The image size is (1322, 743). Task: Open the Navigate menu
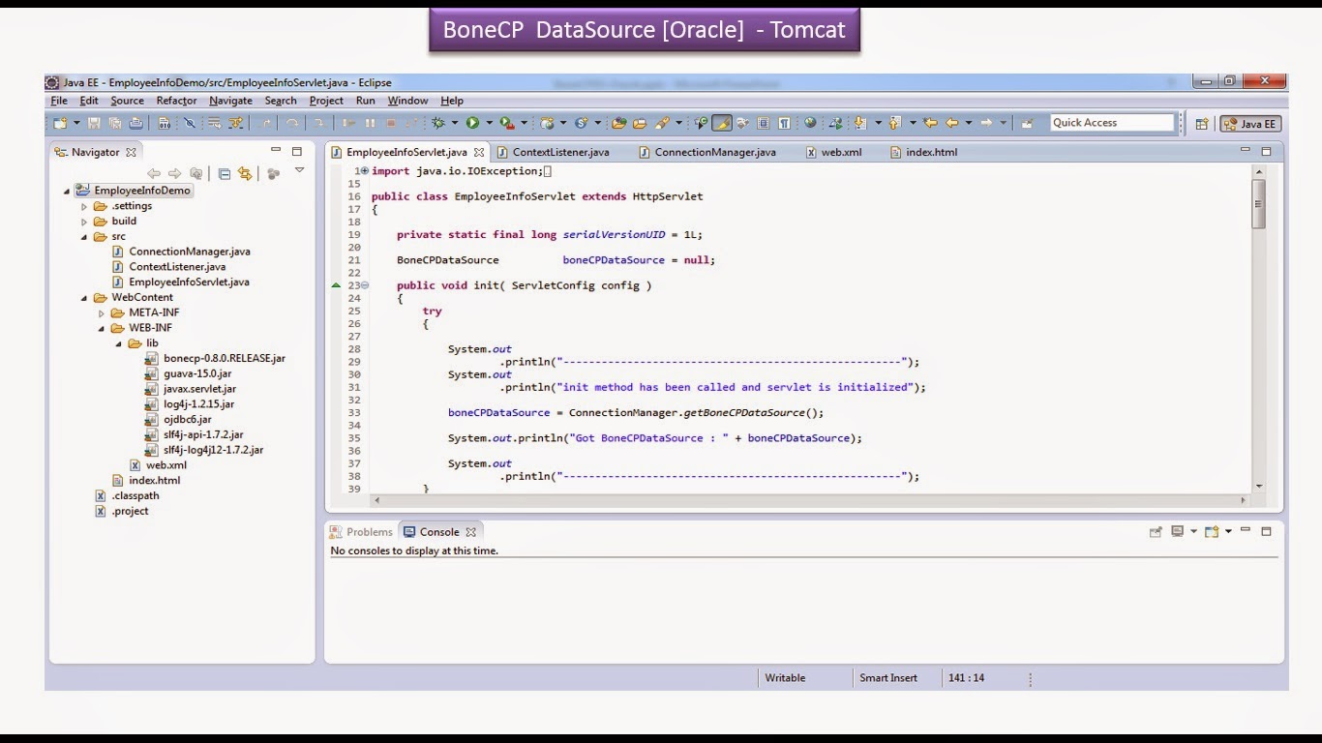230,101
